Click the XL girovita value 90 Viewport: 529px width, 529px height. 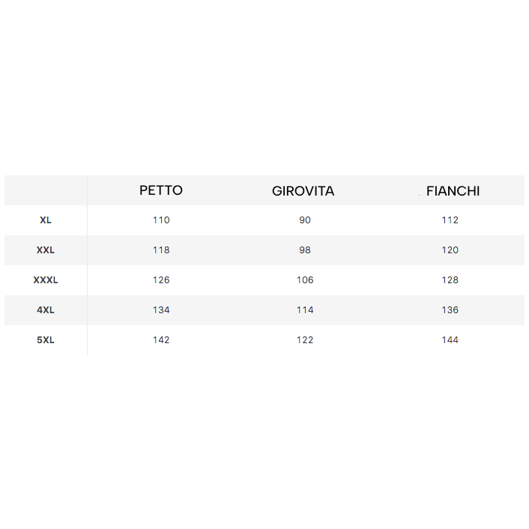pos(305,220)
